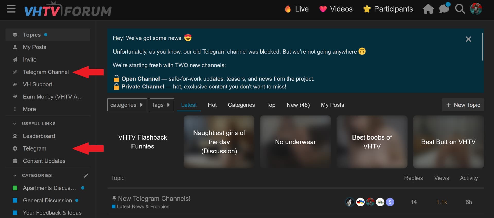
Task: Open the user profile avatar
Action: tap(476, 9)
